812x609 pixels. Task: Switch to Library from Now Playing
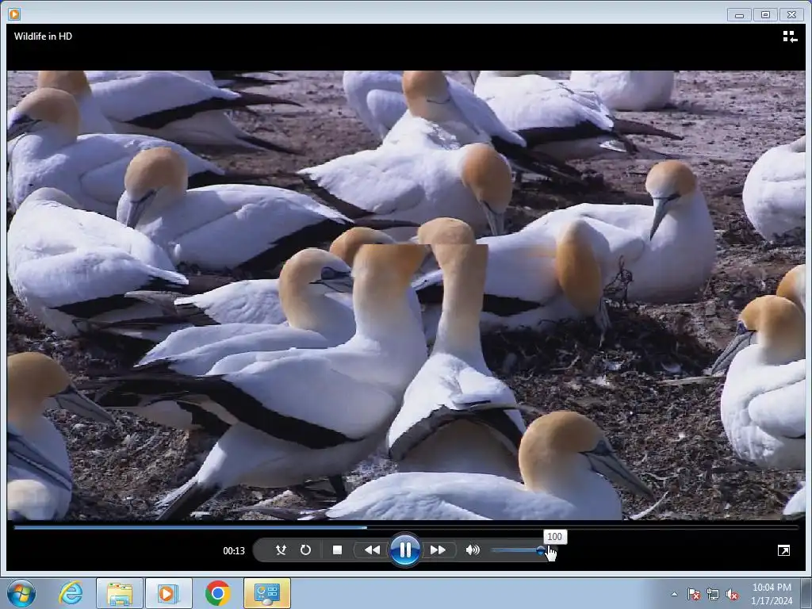coord(790,36)
